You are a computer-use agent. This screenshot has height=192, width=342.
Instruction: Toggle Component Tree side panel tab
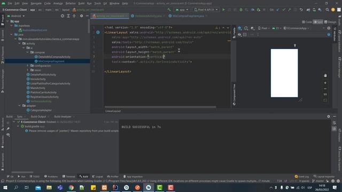[234, 95]
